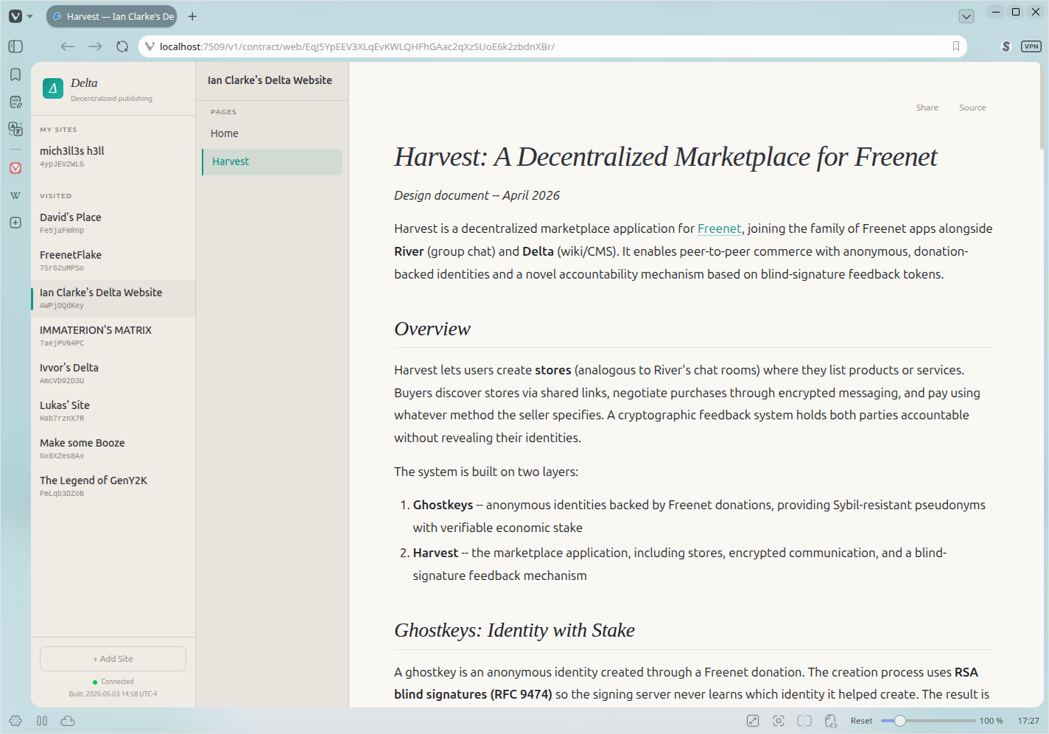Click the leftmost icon beside the camera in the status bar

(753, 721)
